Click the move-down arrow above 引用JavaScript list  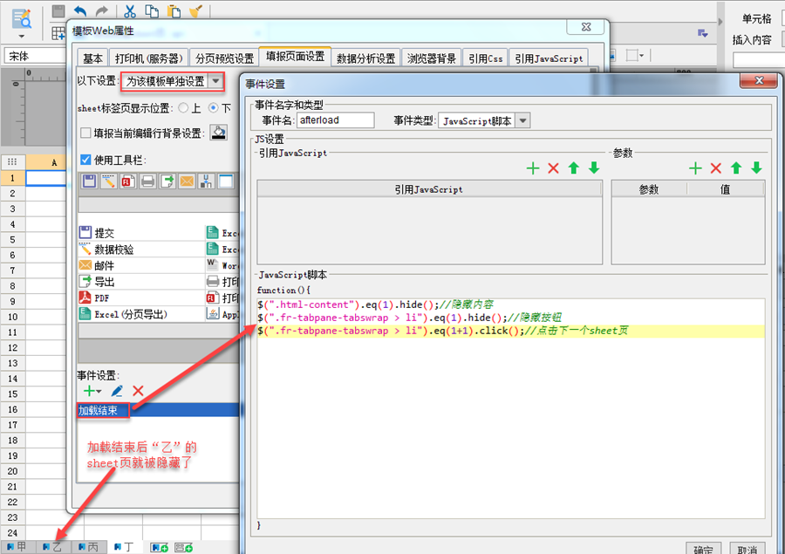point(594,168)
